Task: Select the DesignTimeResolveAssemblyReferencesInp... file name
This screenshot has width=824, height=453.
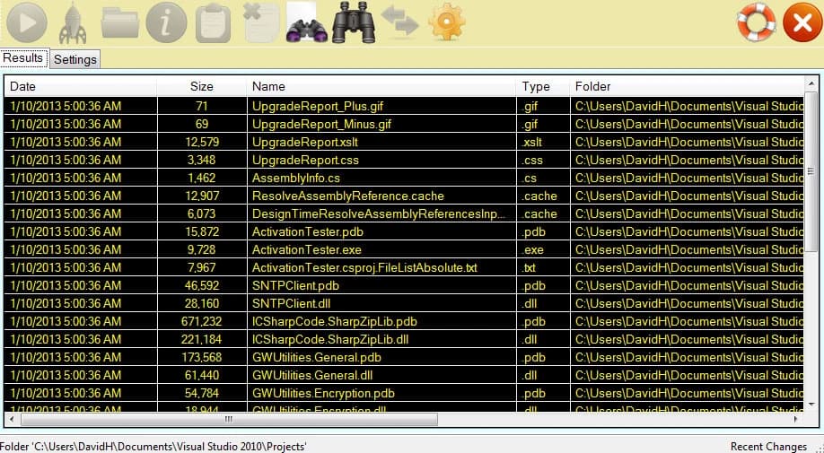Action: click(x=378, y=213)
